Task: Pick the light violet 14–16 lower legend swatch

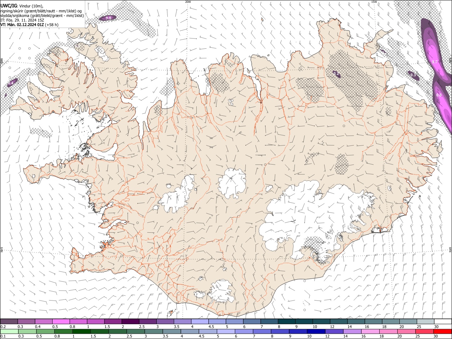Action: pos(353,331)
